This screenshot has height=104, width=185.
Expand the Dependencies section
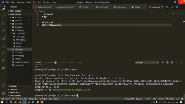click(15, 96)
